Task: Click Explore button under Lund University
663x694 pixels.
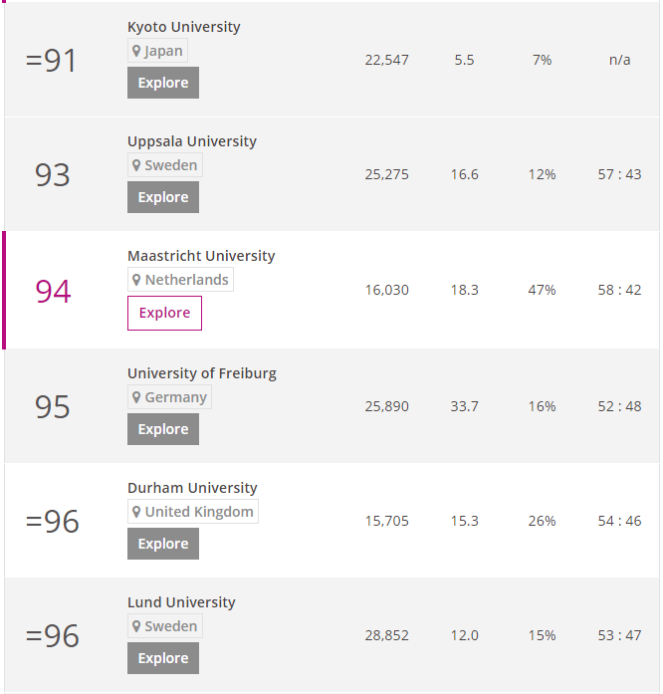Action: (x=163, y=658)
